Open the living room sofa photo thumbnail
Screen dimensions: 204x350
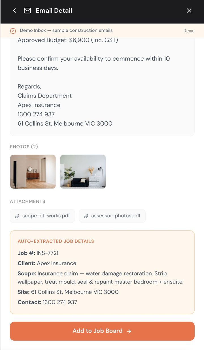[x=83, y=171]
